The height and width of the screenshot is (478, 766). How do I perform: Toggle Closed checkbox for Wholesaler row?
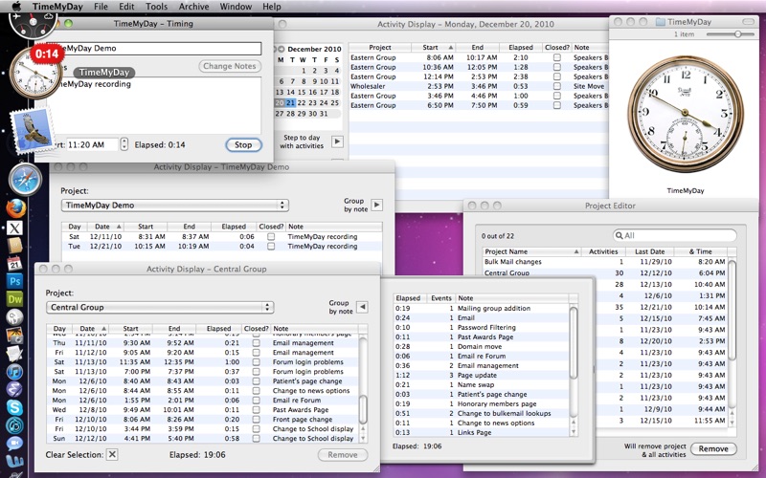557,86
